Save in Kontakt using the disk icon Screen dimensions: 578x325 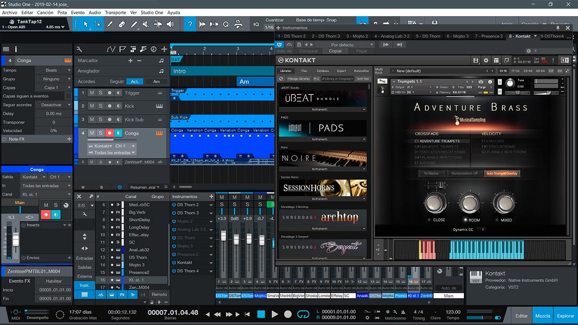(476, 60)
